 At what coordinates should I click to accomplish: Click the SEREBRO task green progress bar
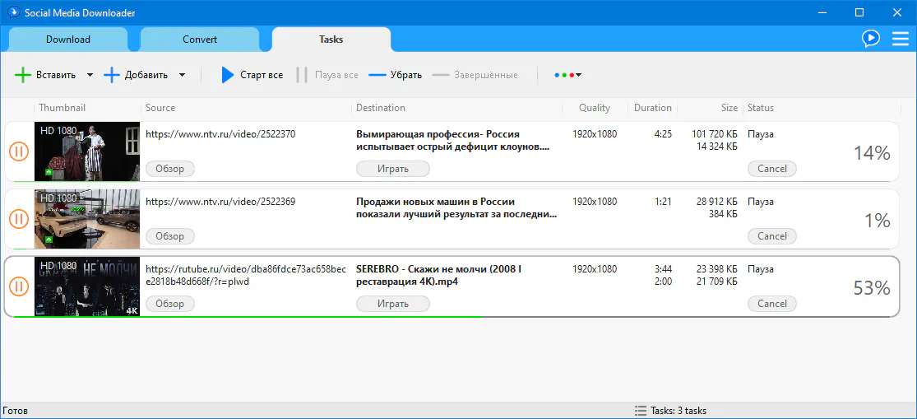click(x=247, y=316)
